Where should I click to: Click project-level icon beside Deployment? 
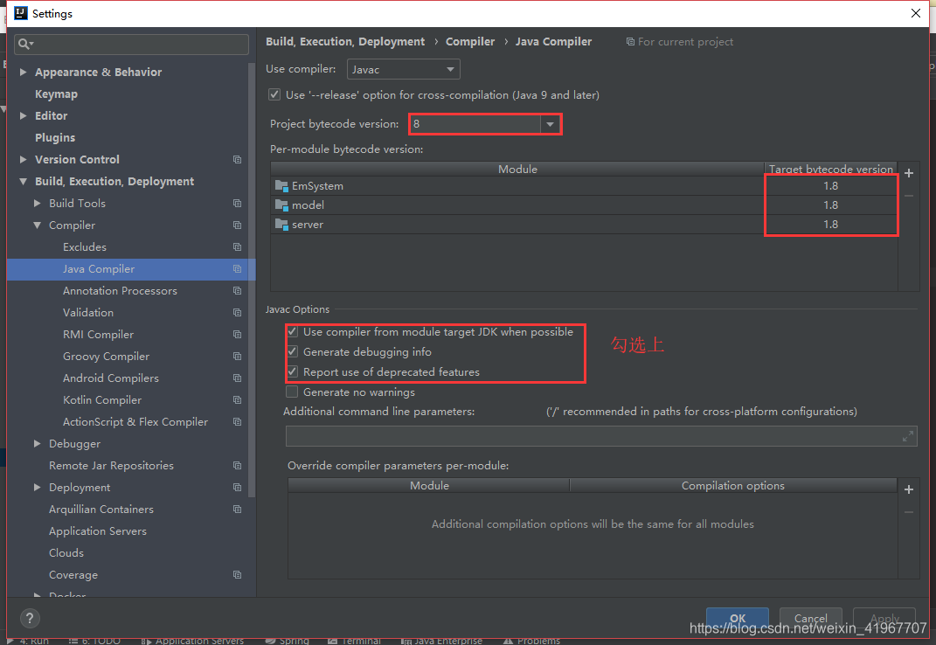coord(237,488)
